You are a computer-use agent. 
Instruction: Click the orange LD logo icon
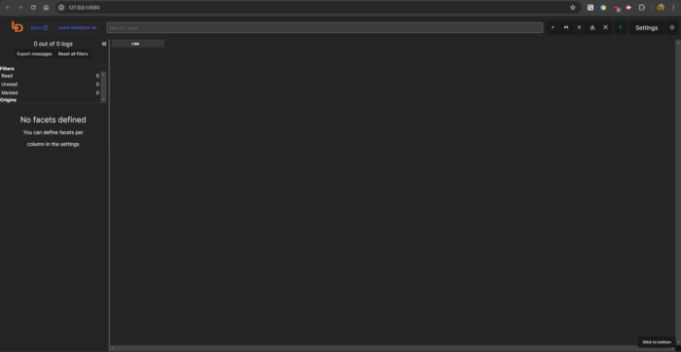[17, 27]
